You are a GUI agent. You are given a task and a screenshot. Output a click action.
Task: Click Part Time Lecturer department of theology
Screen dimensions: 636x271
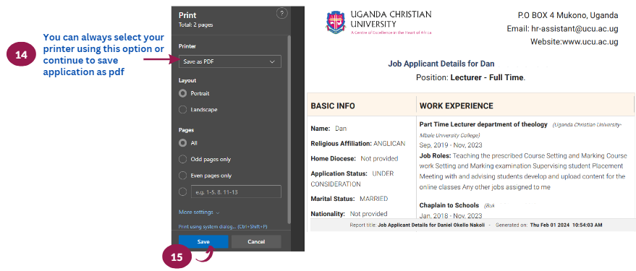tap(483, 125)
